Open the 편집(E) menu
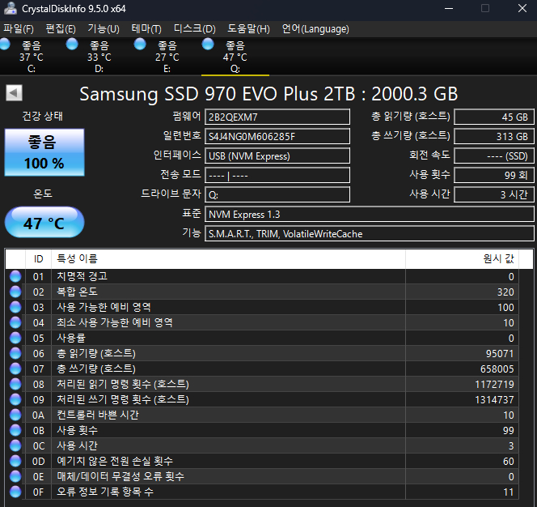 (x=61, y=29)
